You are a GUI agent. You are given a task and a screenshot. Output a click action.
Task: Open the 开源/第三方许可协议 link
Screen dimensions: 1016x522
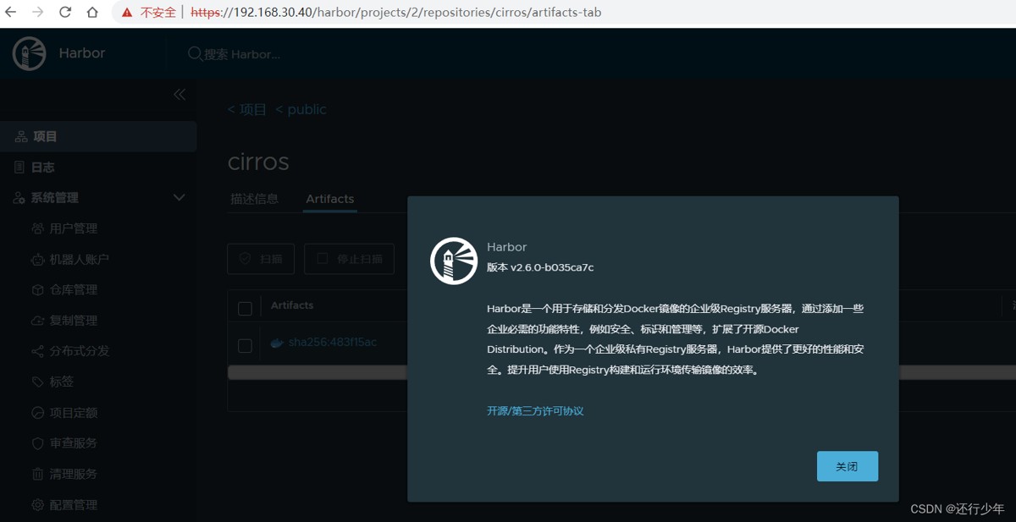pyautogui.click(x=535, y=411)
